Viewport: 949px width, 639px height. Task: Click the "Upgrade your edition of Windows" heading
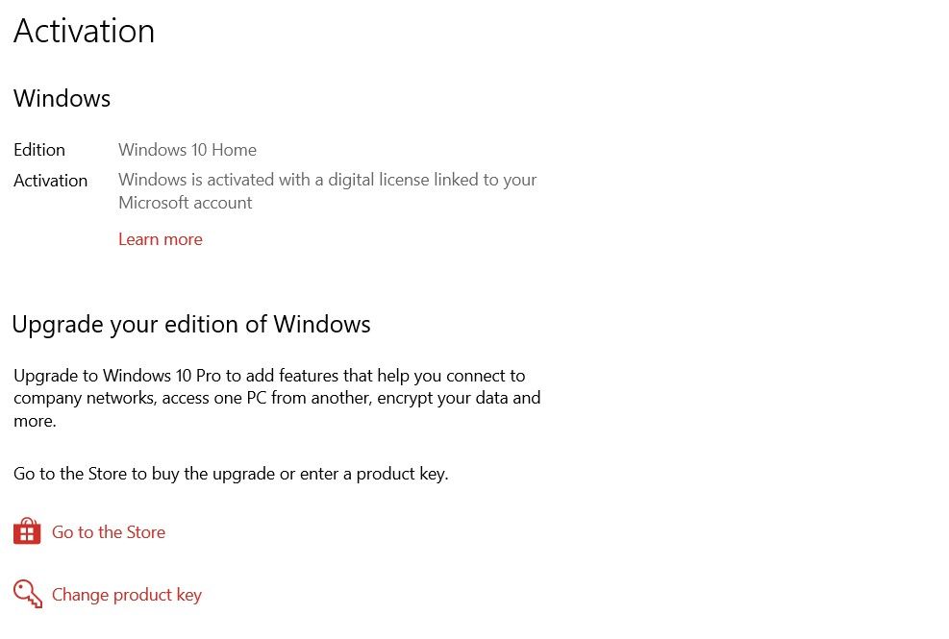pos(191,324)
